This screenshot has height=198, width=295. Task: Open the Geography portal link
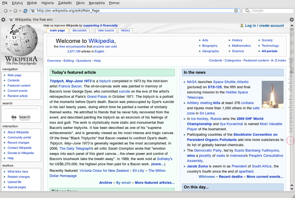tap(211, 51)
